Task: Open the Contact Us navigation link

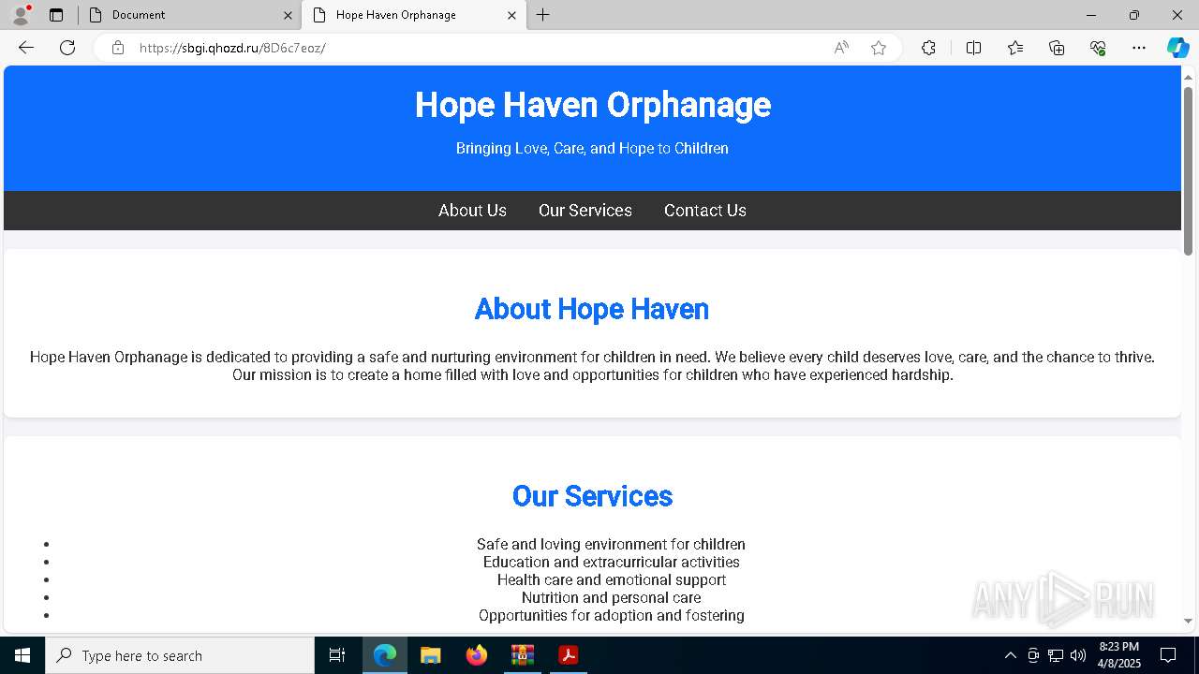Action: pyautogui.click(x=705, y=211)
